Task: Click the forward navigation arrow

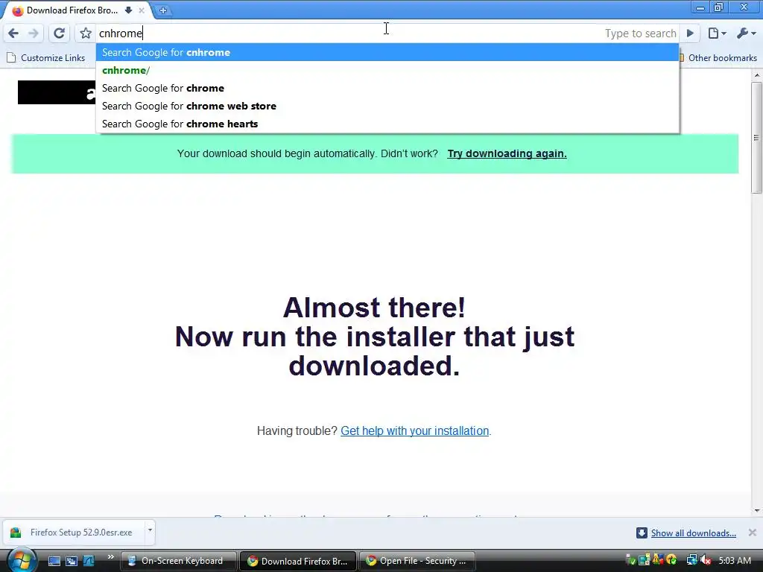Action: [33, 33]
